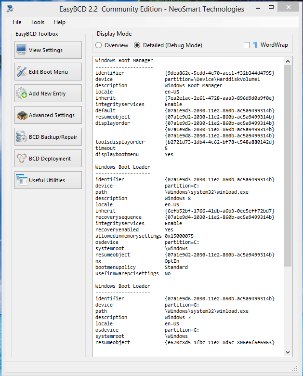
Task: Click the "{9dea862c-5cdd-4e70-acc1-f32b344d4795}" identifier
Action: click(219, 73)
